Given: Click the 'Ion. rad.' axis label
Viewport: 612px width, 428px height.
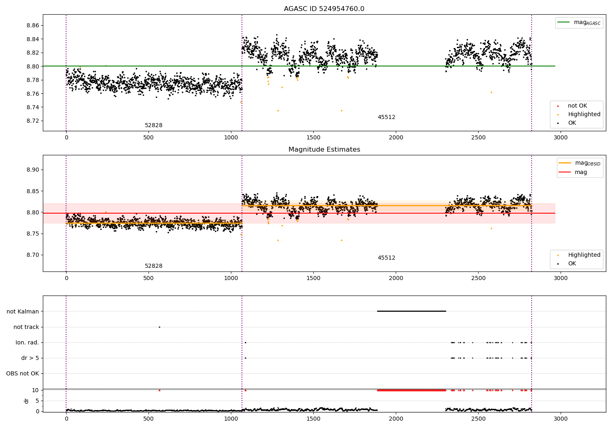Looking at the screenshot, I should point(27,342).
